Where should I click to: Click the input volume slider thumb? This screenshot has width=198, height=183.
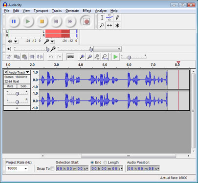pyautogui.click(x=91, y=49)
